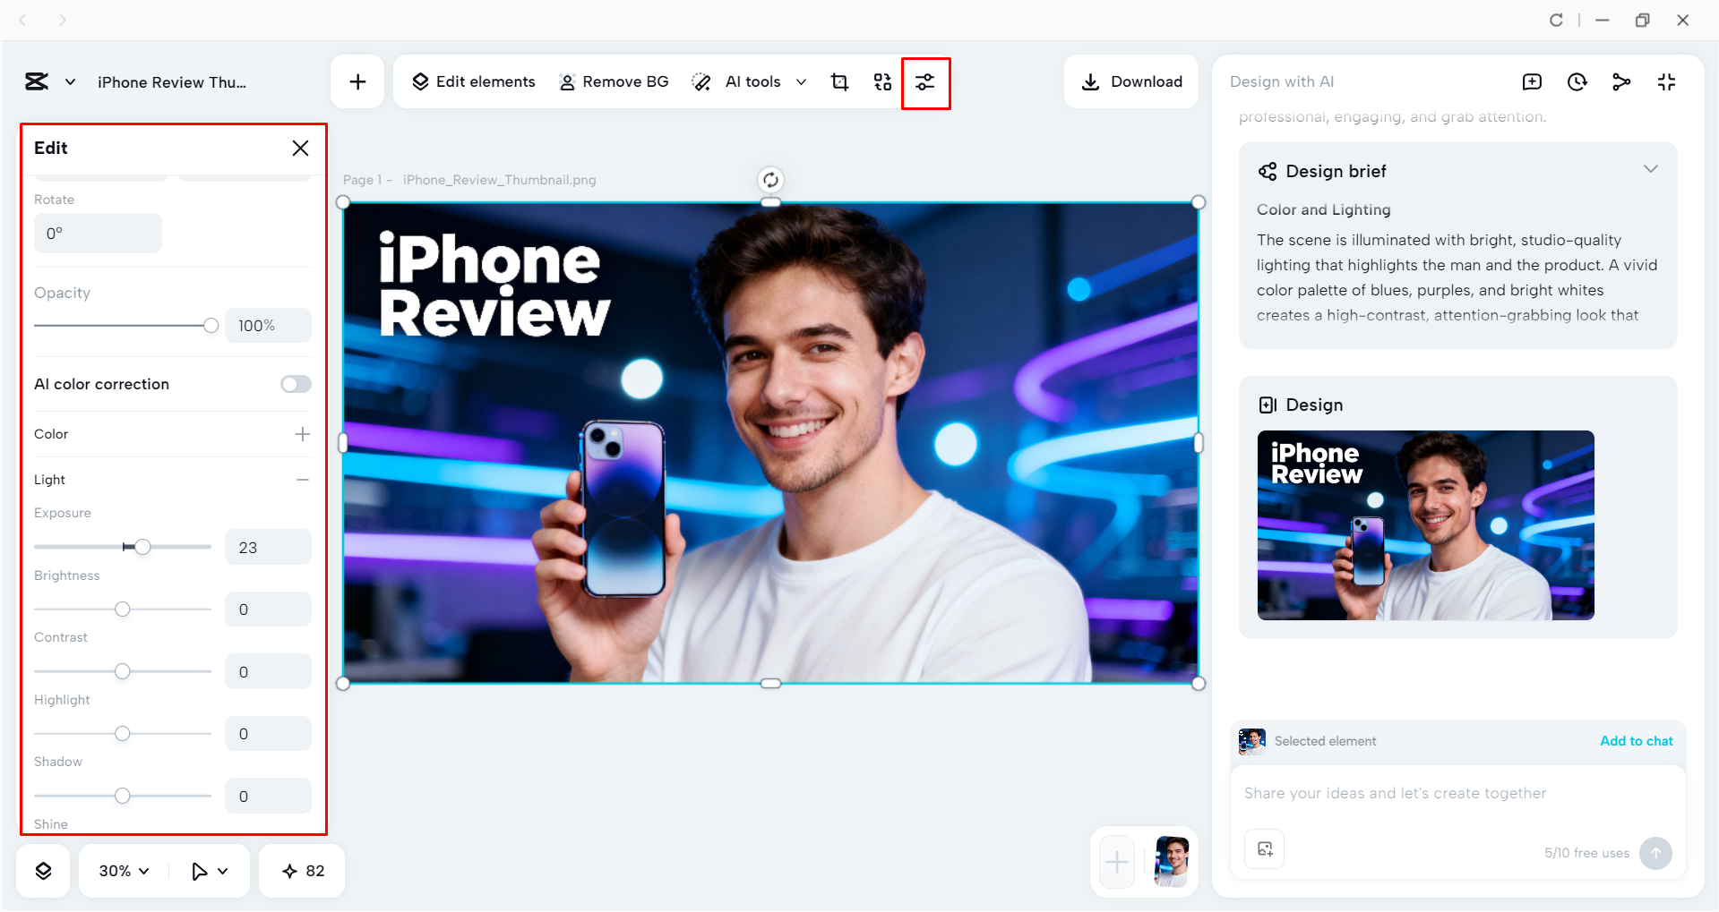
Task: Select the Crop tool icon
Action: (839, 82)
